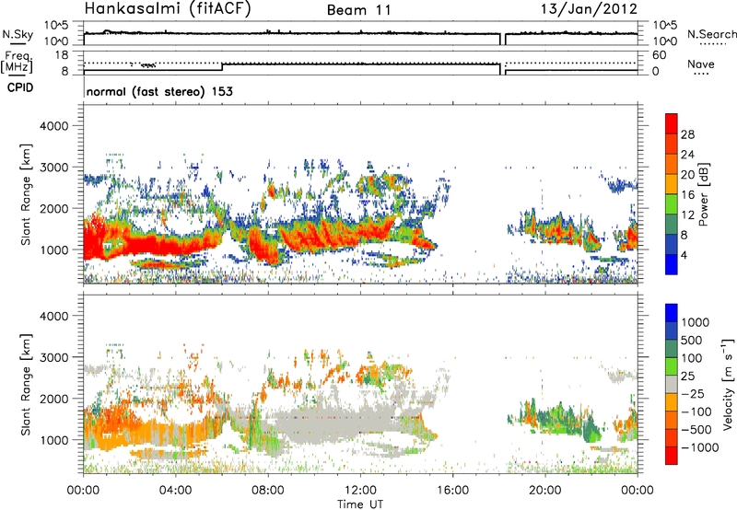Screen dimensions: 737x510
Task: Click the Velocity [m s-1] color bar title
Action: pos(728,384)
